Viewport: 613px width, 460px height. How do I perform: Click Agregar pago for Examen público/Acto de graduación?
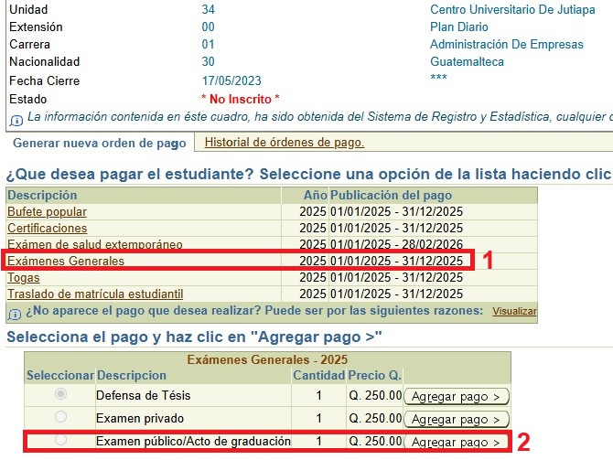tap(457, 443)
